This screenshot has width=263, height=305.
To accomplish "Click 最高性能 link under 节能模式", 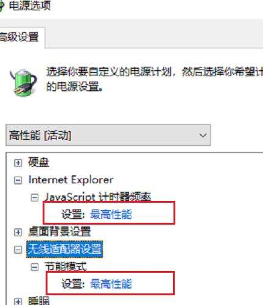I will click(111, 284).
